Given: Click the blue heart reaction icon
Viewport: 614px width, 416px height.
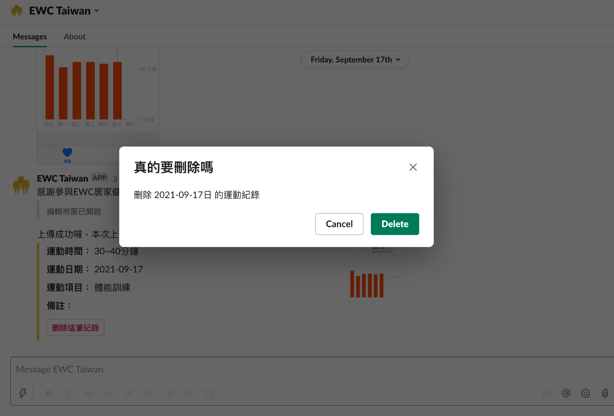Looking at the screenshot, I should tap(67, 153).
